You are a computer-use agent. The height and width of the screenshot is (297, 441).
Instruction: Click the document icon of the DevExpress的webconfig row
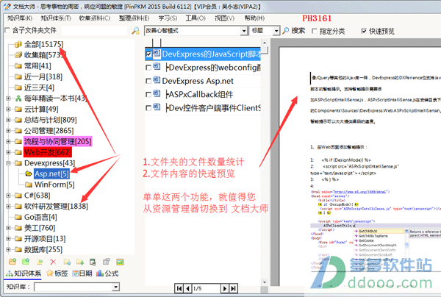point(157,67)
